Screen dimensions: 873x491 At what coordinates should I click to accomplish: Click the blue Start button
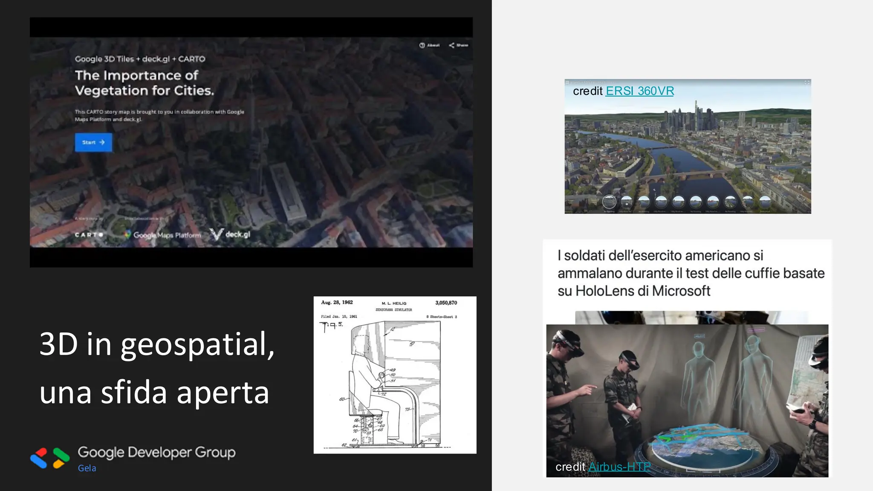93,142
